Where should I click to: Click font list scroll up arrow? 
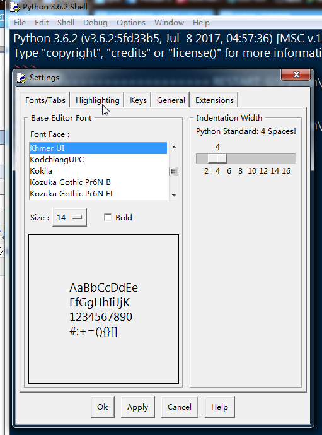[x=174, y=147]
